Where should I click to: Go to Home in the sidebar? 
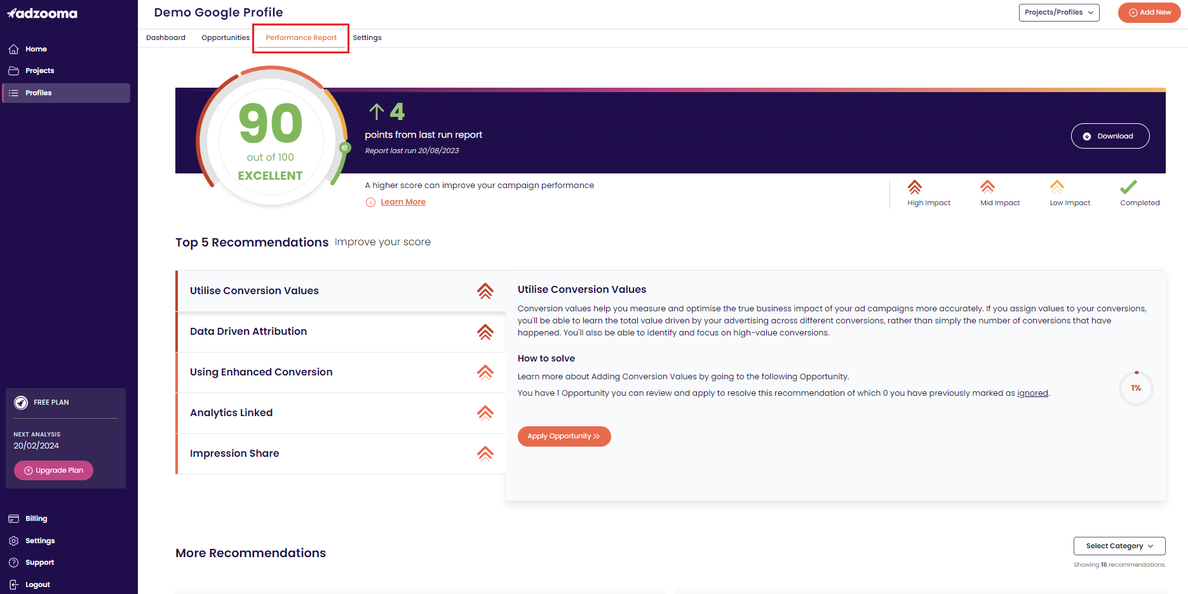pyautogui.click(x=66, y=49)
